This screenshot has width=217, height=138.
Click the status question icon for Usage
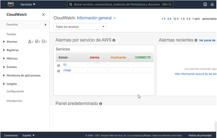pyautogui.click(x=59, y=71)
